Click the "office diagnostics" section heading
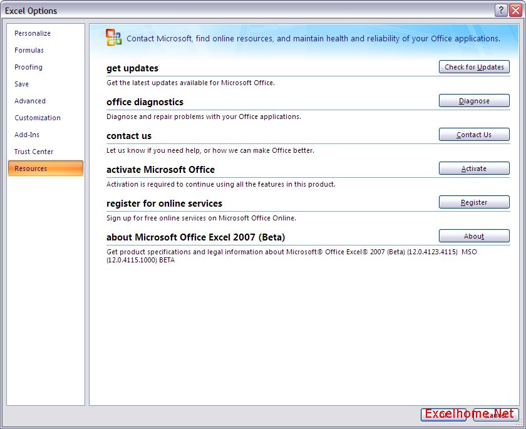 [145, 102]
